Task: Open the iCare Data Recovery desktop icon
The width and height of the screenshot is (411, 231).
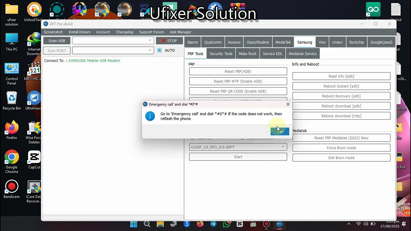Action: (34, 192)
